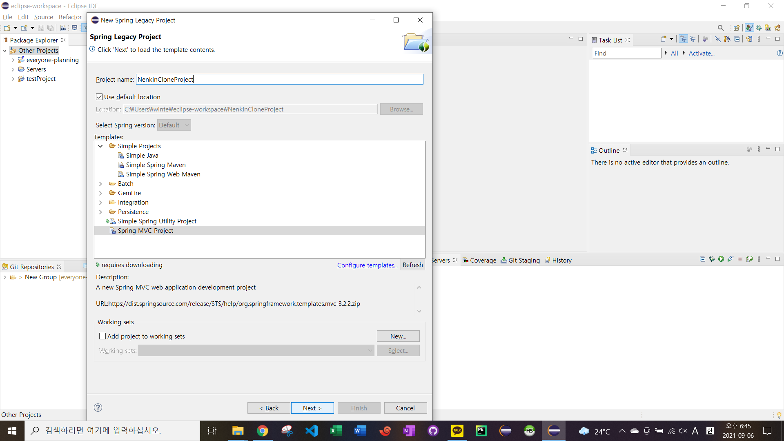The width and height of the screenshot is (784, 441).
Task: Enable Add project to working sets
Action: (102, 336)
